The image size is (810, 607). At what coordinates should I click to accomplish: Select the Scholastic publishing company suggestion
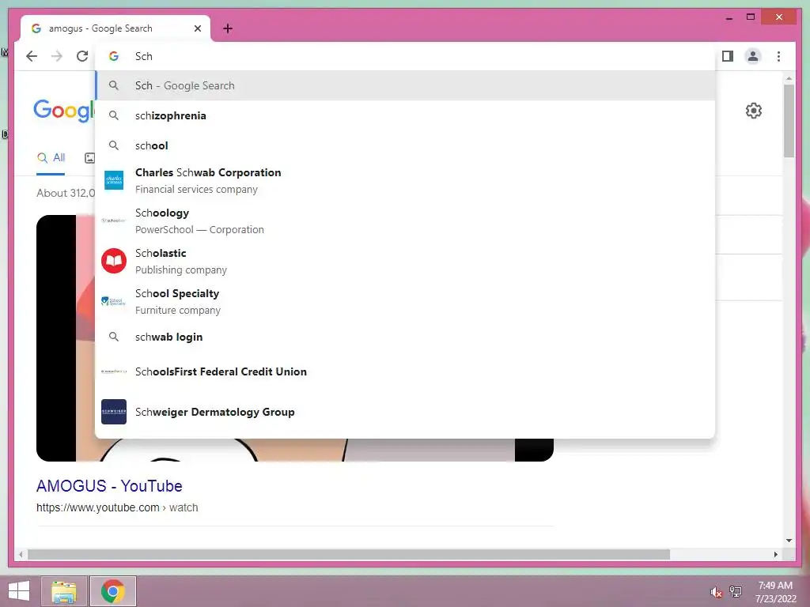[406, 261]
